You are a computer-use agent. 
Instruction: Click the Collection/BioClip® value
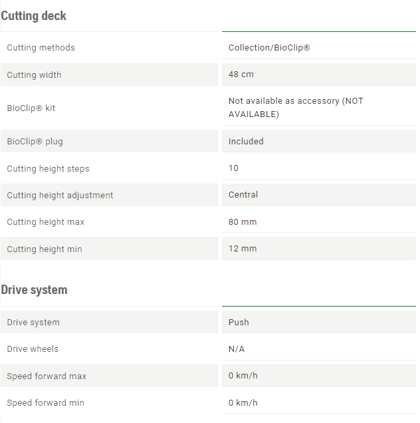coord(269,48)
